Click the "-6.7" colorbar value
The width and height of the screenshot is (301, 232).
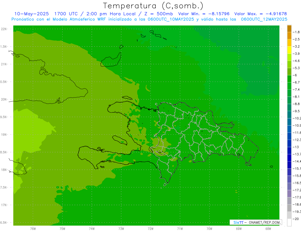[x=296, y=82]
